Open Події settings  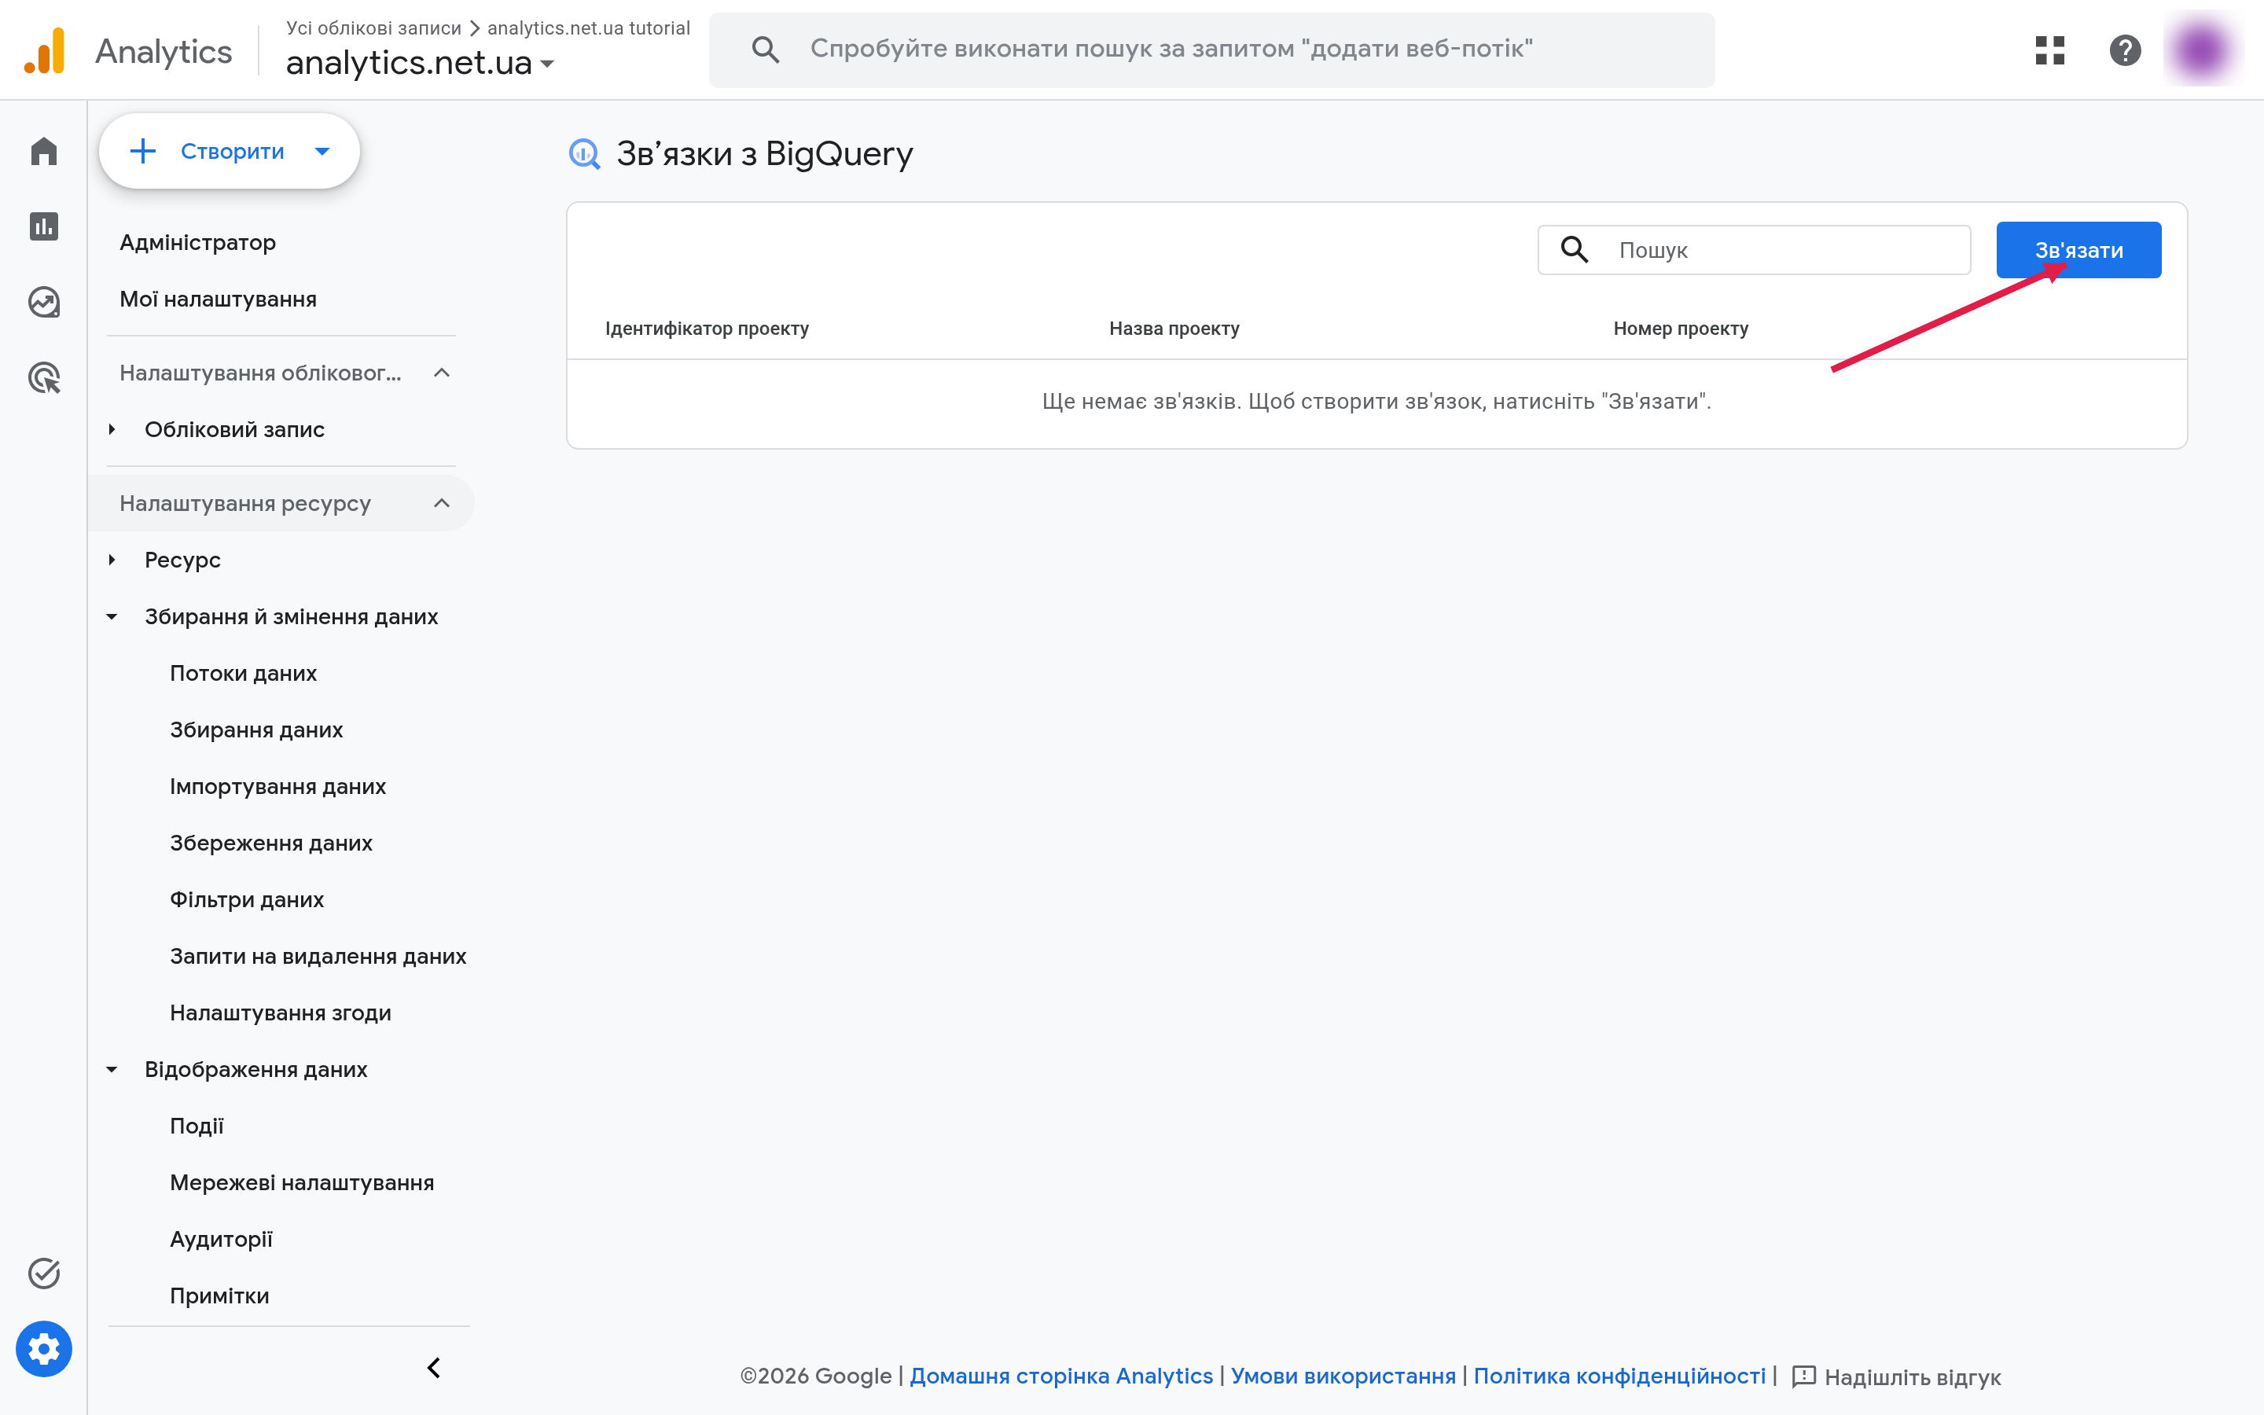(197, 1126)
